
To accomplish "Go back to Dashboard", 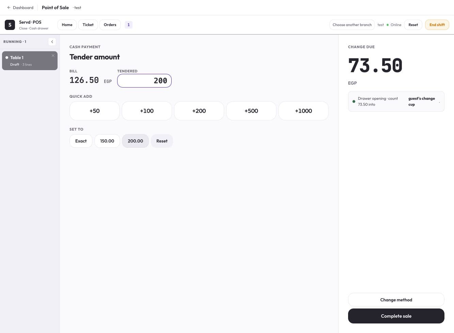I will pyautogui.click(x=20, y=7).
